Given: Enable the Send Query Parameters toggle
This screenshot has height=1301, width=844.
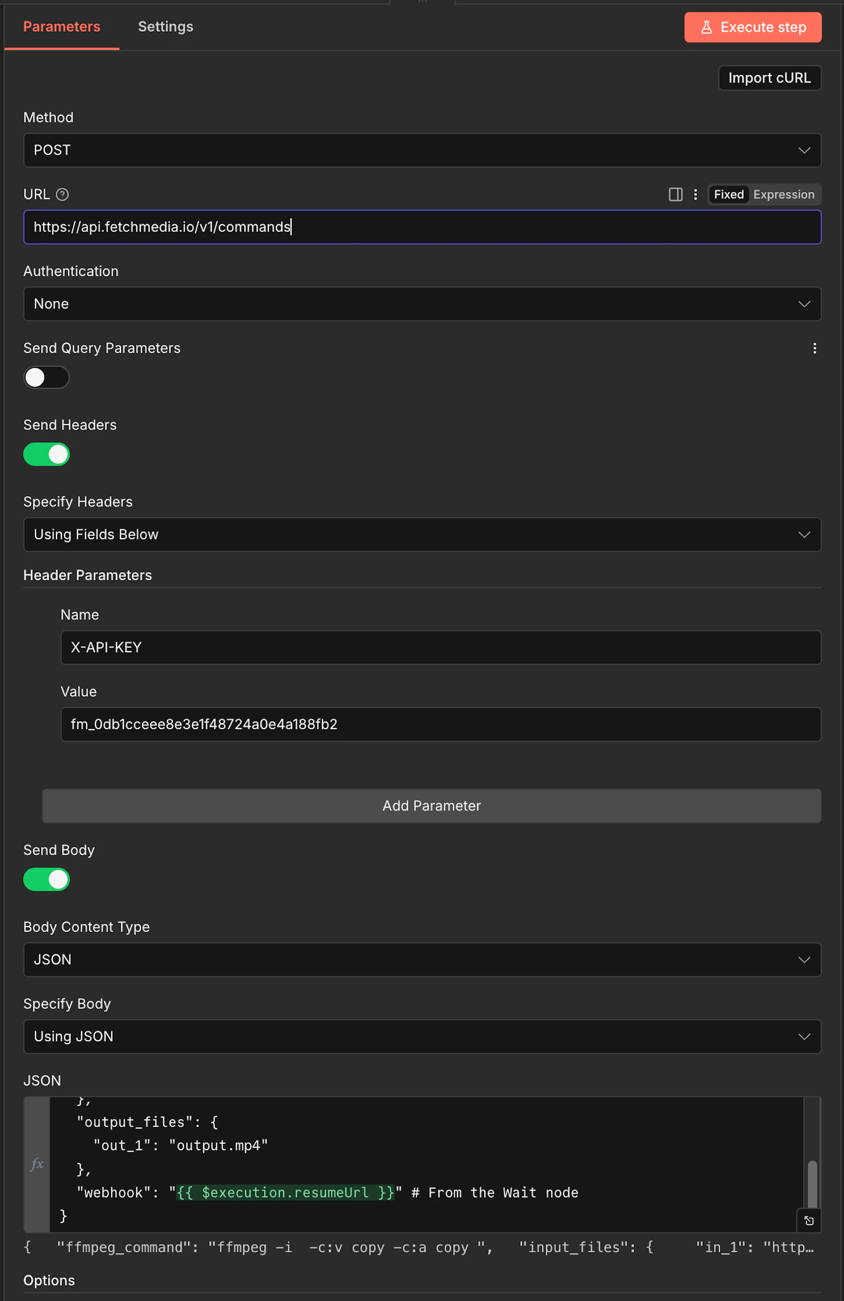Looking at the screenshot, I should click(x=47, y=378).
